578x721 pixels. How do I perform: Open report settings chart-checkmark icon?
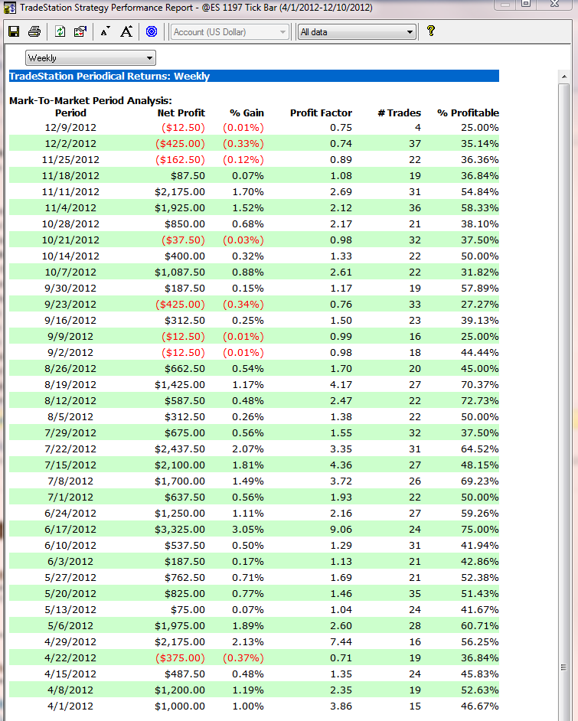click(80, 31)
